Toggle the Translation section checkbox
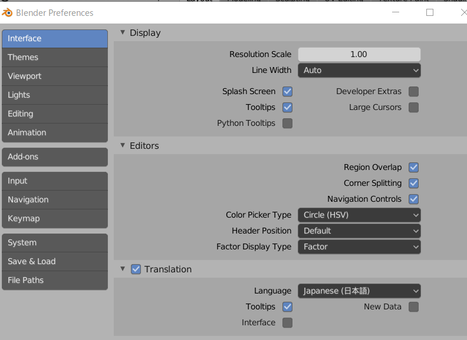The height and width of the screenshot is (340, 467). (x=136, y=269)
